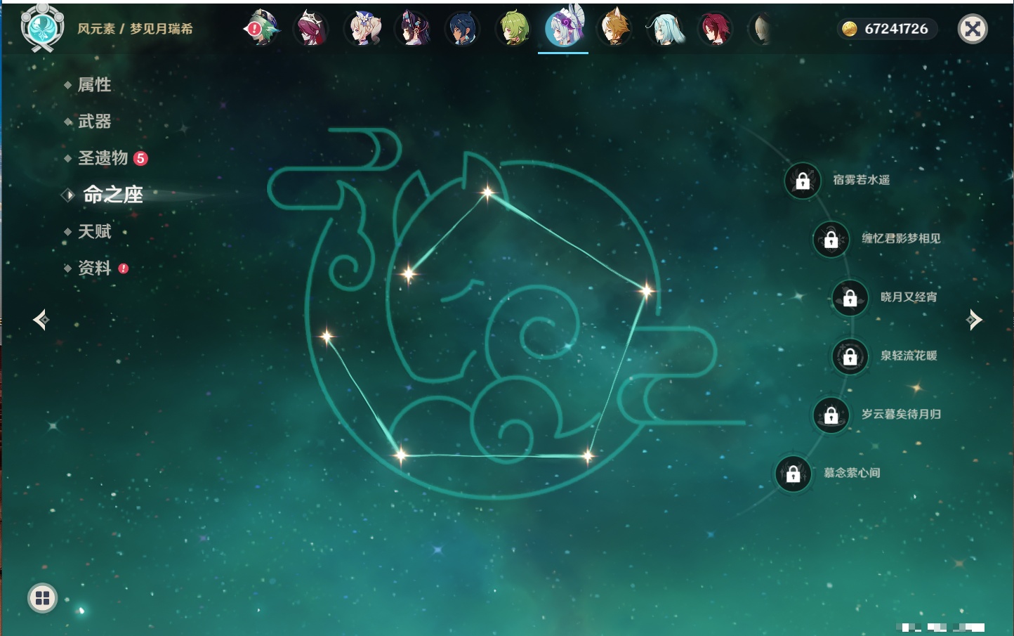Click the lock icon beside 泉轻流花暖
Viewport: 1014px width, 636px height.
850,356
